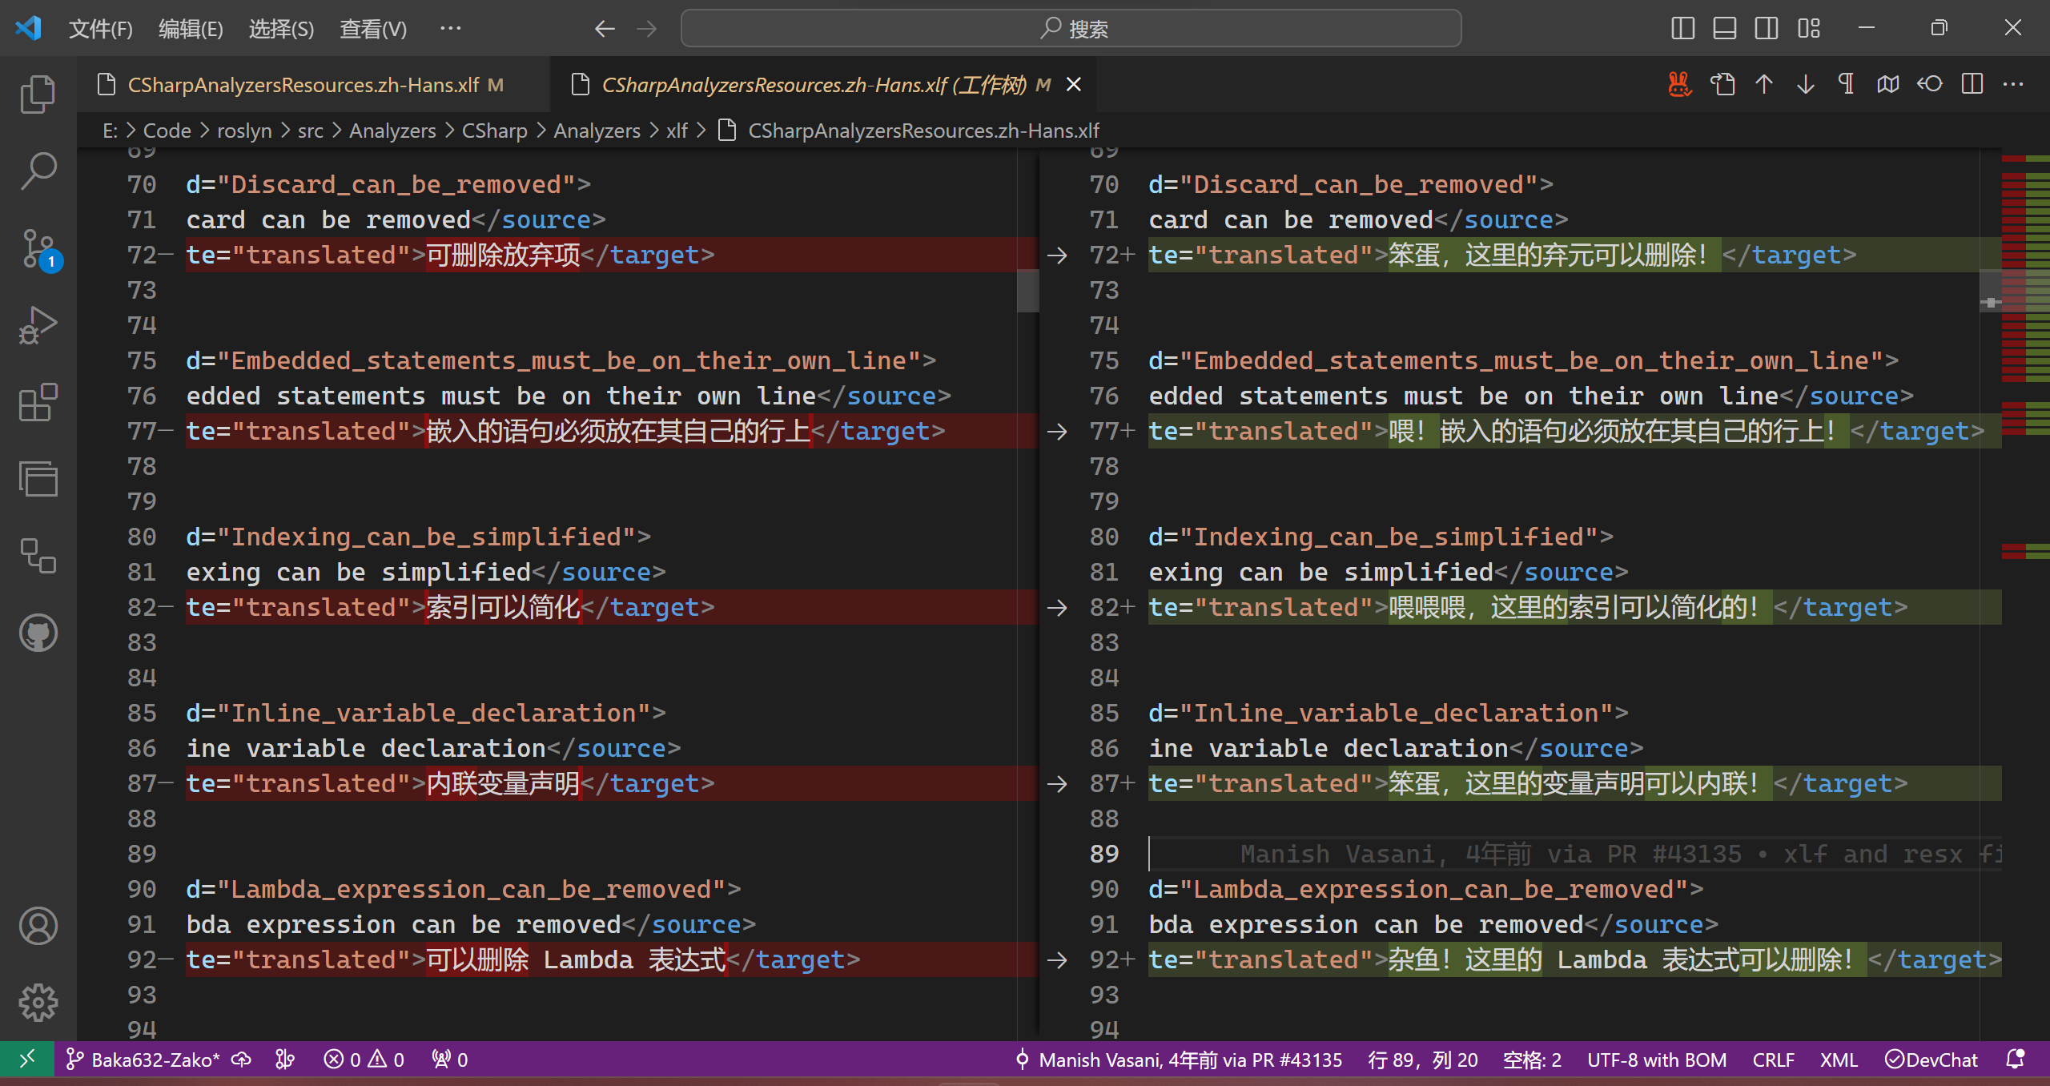Click the git graph icon in status bar
2050x1086 pixels.
285,1060
